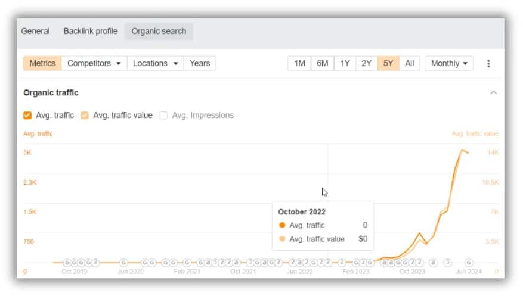Click the Oct 2023 date label
This screenshot has height=299, width=523.
412,272
